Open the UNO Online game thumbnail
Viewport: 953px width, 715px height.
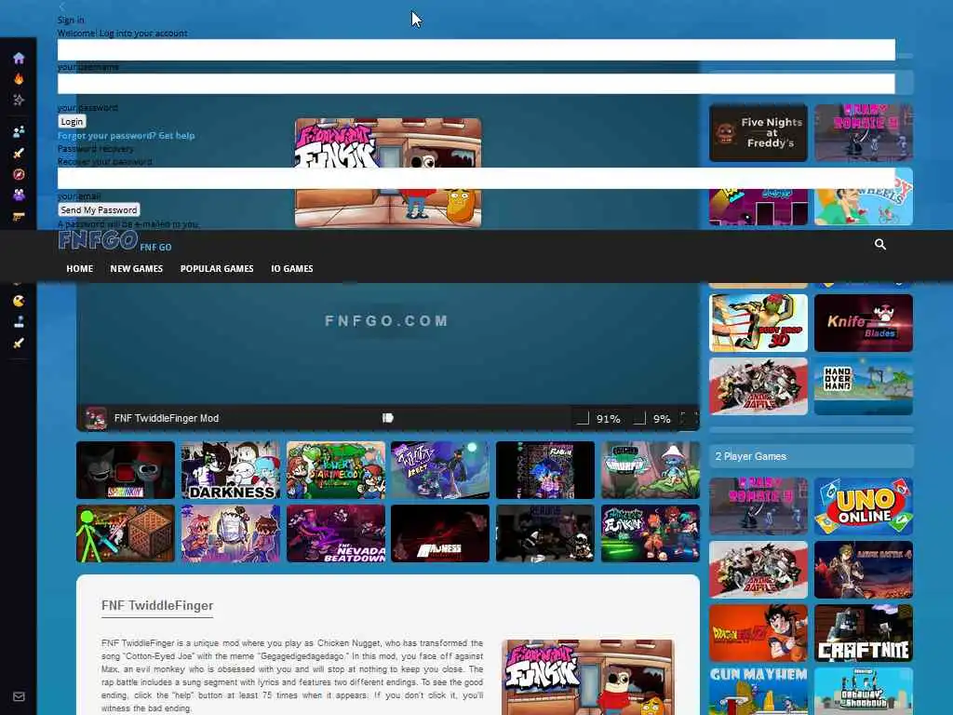(x=863, y=506)
